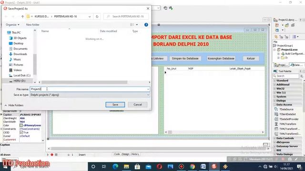
Task: Click NOP column header in grid
Action: coord(191,68)
